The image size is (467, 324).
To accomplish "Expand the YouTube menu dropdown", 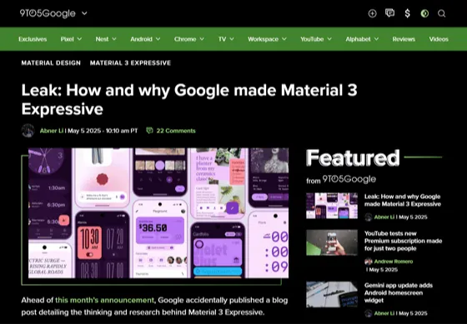I will click(x=329, y=39).
